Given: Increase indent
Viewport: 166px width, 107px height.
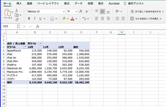Looking at the screenshot, I should coord(123,19).
